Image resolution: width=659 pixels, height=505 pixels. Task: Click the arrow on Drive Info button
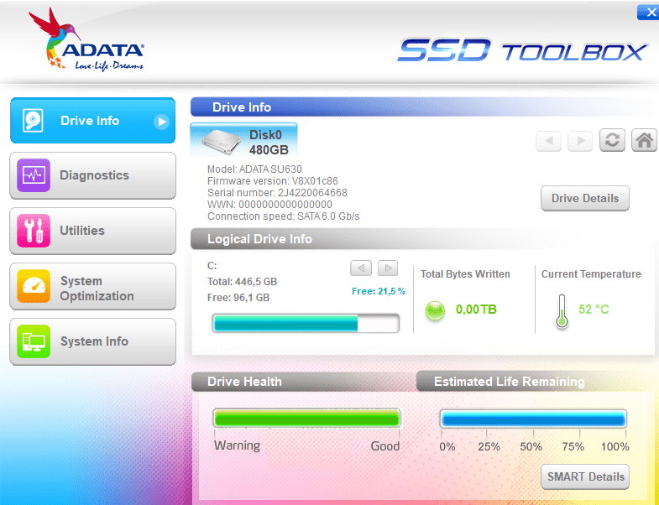point(161,122)
